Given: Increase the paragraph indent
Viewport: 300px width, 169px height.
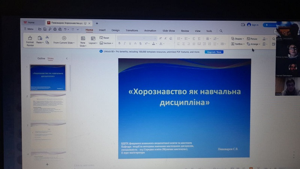Looking at the screenshot, I should [199, 39].
